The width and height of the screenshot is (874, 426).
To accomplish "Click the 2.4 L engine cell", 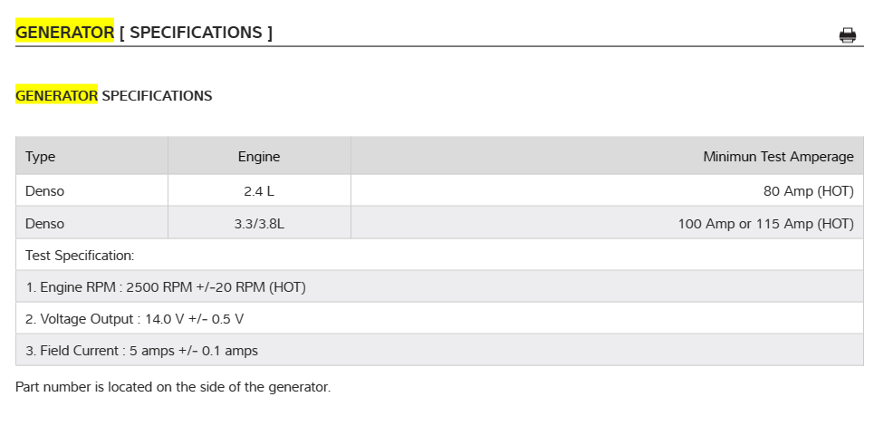I will point(259,191).
